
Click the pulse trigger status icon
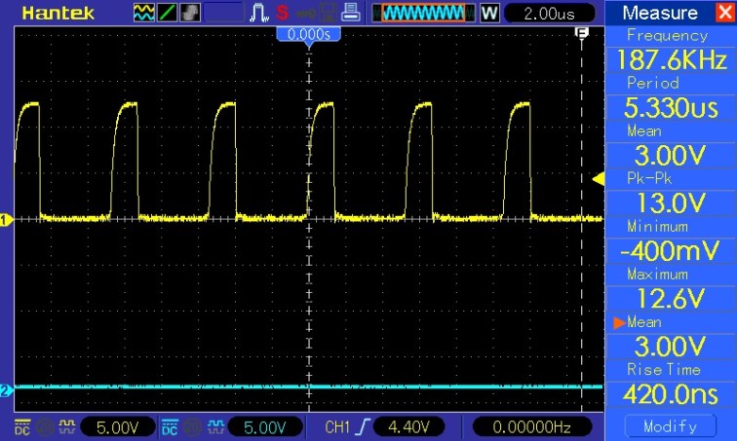pyautogui.click(x=259, y=14)
